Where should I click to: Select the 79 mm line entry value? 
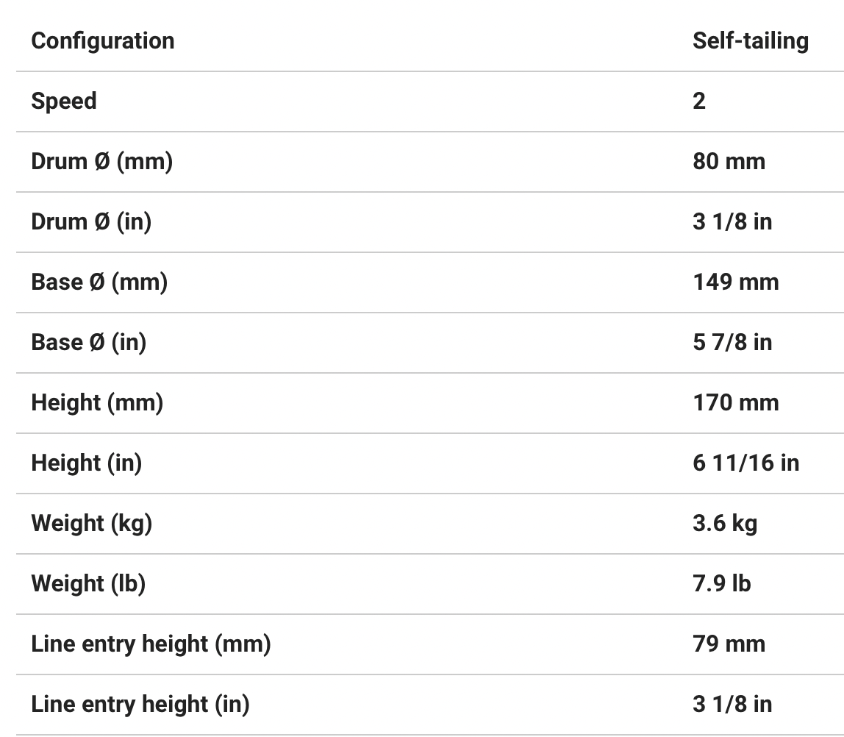pyautogui.click(x=729, y=644)
